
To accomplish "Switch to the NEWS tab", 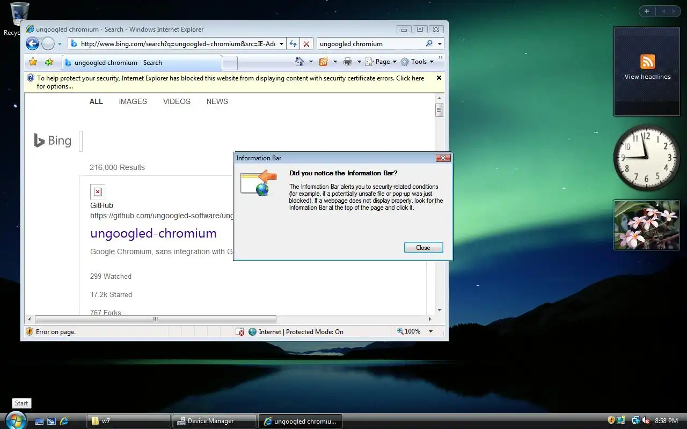I will [217, 101].
